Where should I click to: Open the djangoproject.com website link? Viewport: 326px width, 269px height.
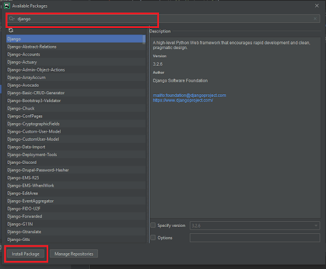pos(183,100)
